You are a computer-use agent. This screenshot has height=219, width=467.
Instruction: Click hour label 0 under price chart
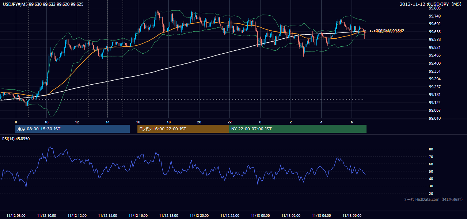pyautogui.click(x=260, y=122)
